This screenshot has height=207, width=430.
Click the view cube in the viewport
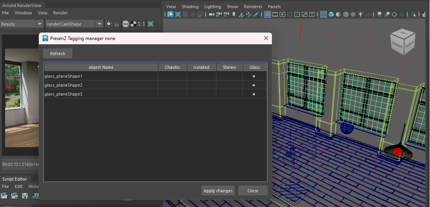point(403,41)
